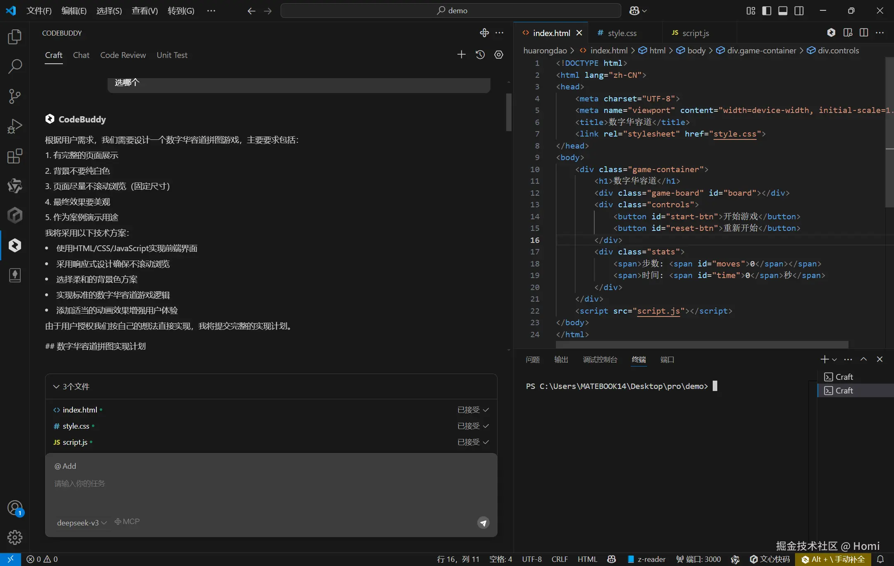
Task: Open the deepseek-v3 model dropdown
Action: click(82, 523)
